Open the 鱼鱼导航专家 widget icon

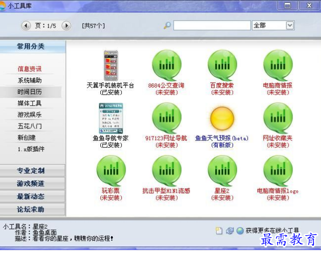pyautogui.click(x=111, y=118)
